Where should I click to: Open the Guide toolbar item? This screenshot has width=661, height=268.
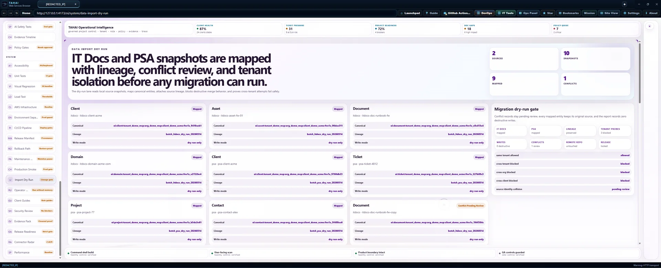coord(431,13)
